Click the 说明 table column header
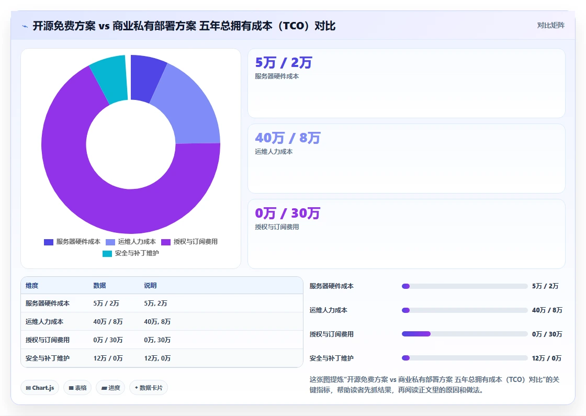The height and width of the screenshot is (416, 586). tap(150, 286)
